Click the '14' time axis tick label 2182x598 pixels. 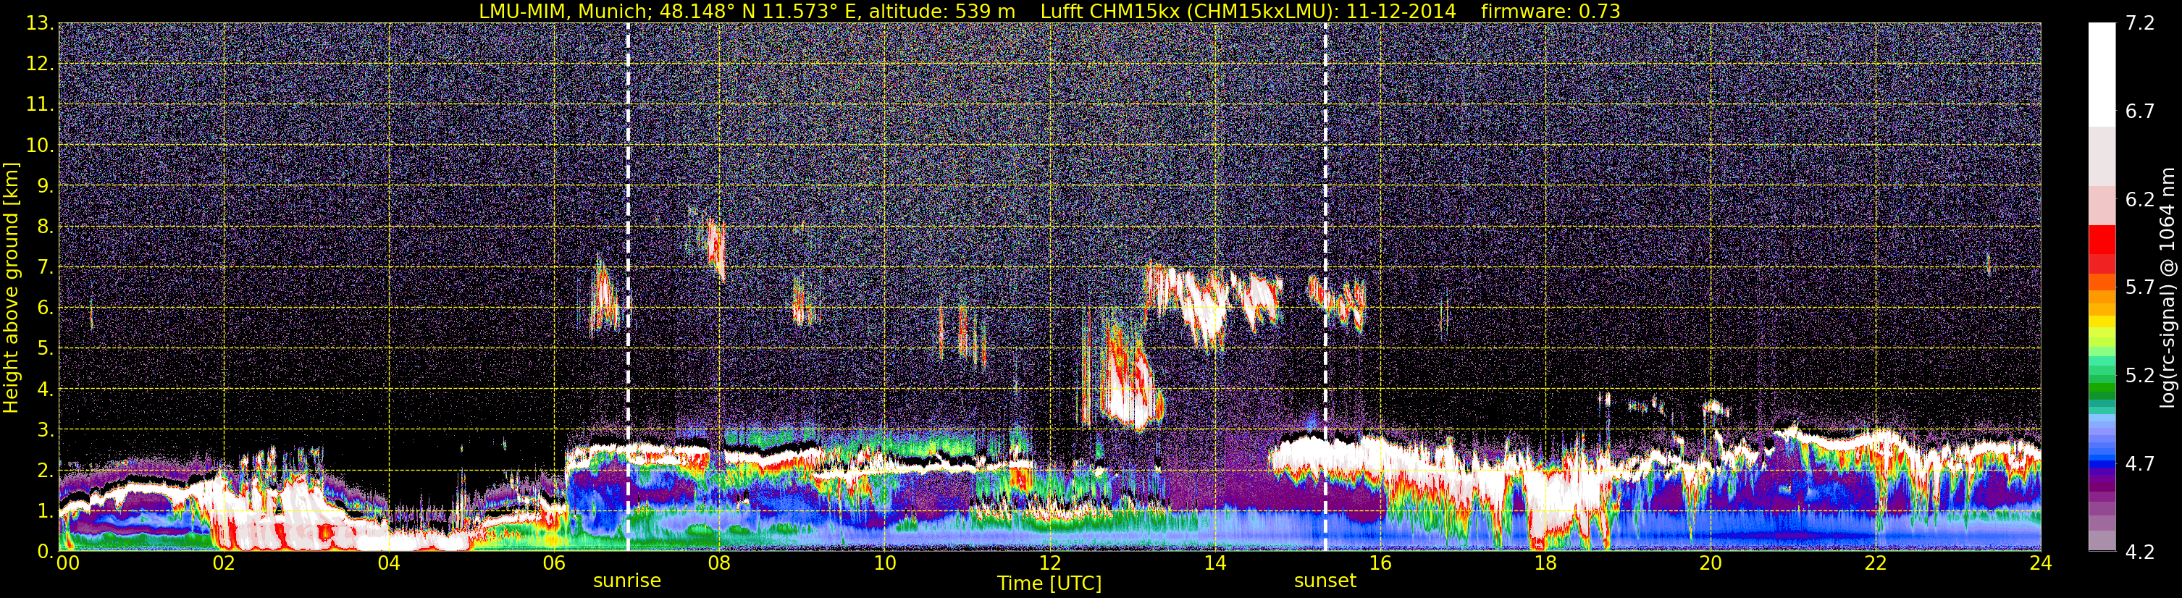tap(1214, 564)
